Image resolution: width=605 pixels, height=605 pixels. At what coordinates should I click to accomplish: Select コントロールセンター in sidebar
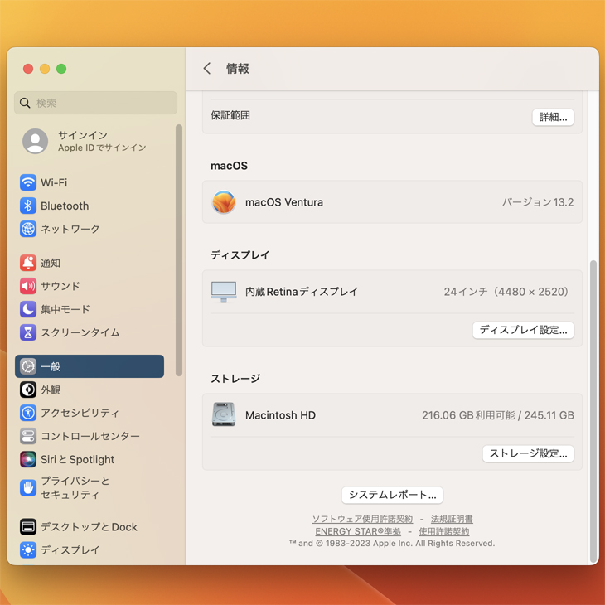coord(90,436)
